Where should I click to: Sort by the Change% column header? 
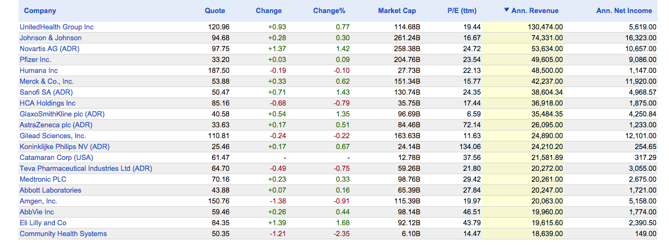click(x=329, y=11)
